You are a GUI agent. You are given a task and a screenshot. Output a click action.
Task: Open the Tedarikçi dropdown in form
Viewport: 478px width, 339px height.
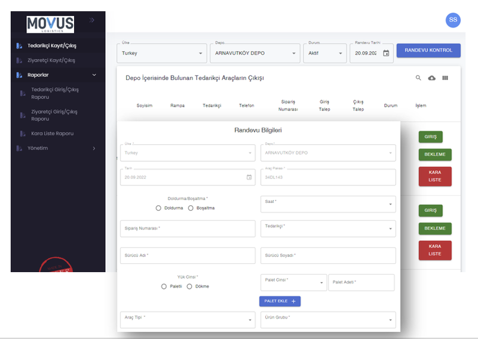[328, 229]
